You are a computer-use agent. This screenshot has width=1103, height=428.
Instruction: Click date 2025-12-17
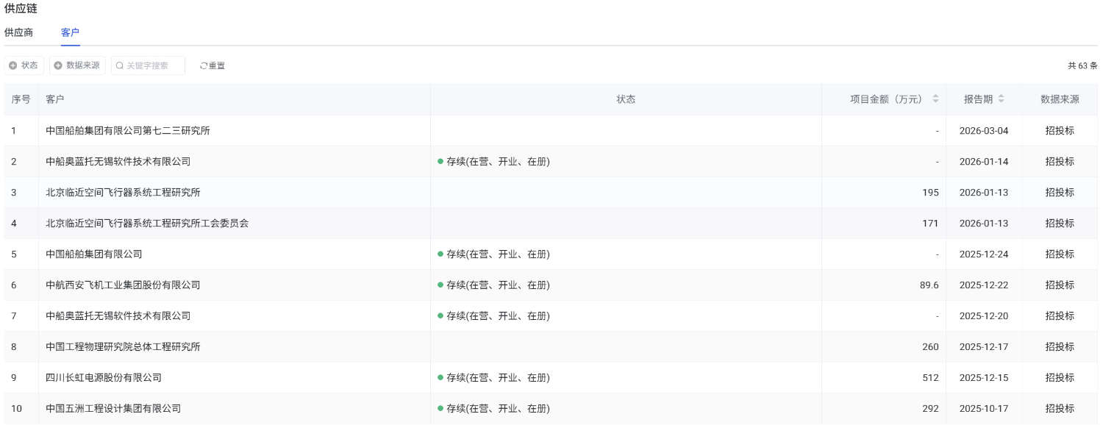(x=984, y=347)
